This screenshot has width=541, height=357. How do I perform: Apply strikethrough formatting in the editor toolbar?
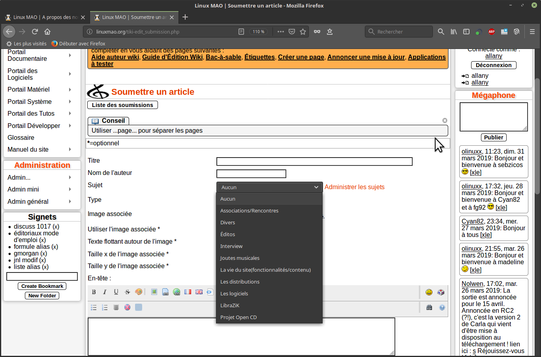pos(127,292)
